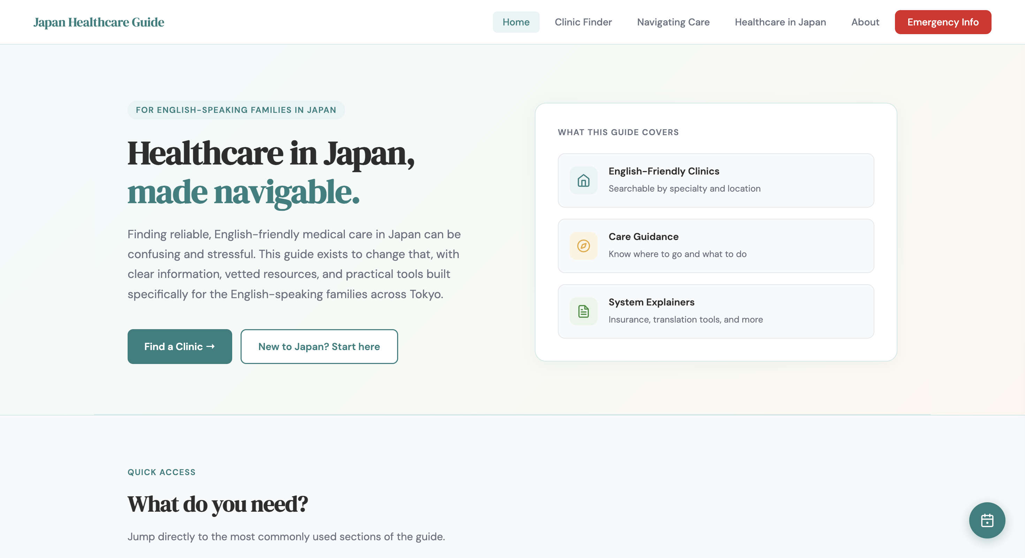Screen dimensions: 1025x558
Task: Click the intro paragraph starting 'Finding reliable, English-friendly'
Action: 294,264
